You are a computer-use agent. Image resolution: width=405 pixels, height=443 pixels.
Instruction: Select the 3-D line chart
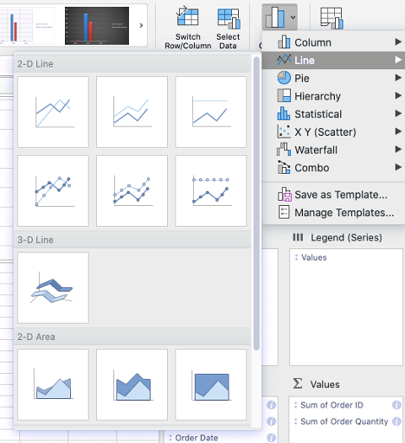coord(53,287)
